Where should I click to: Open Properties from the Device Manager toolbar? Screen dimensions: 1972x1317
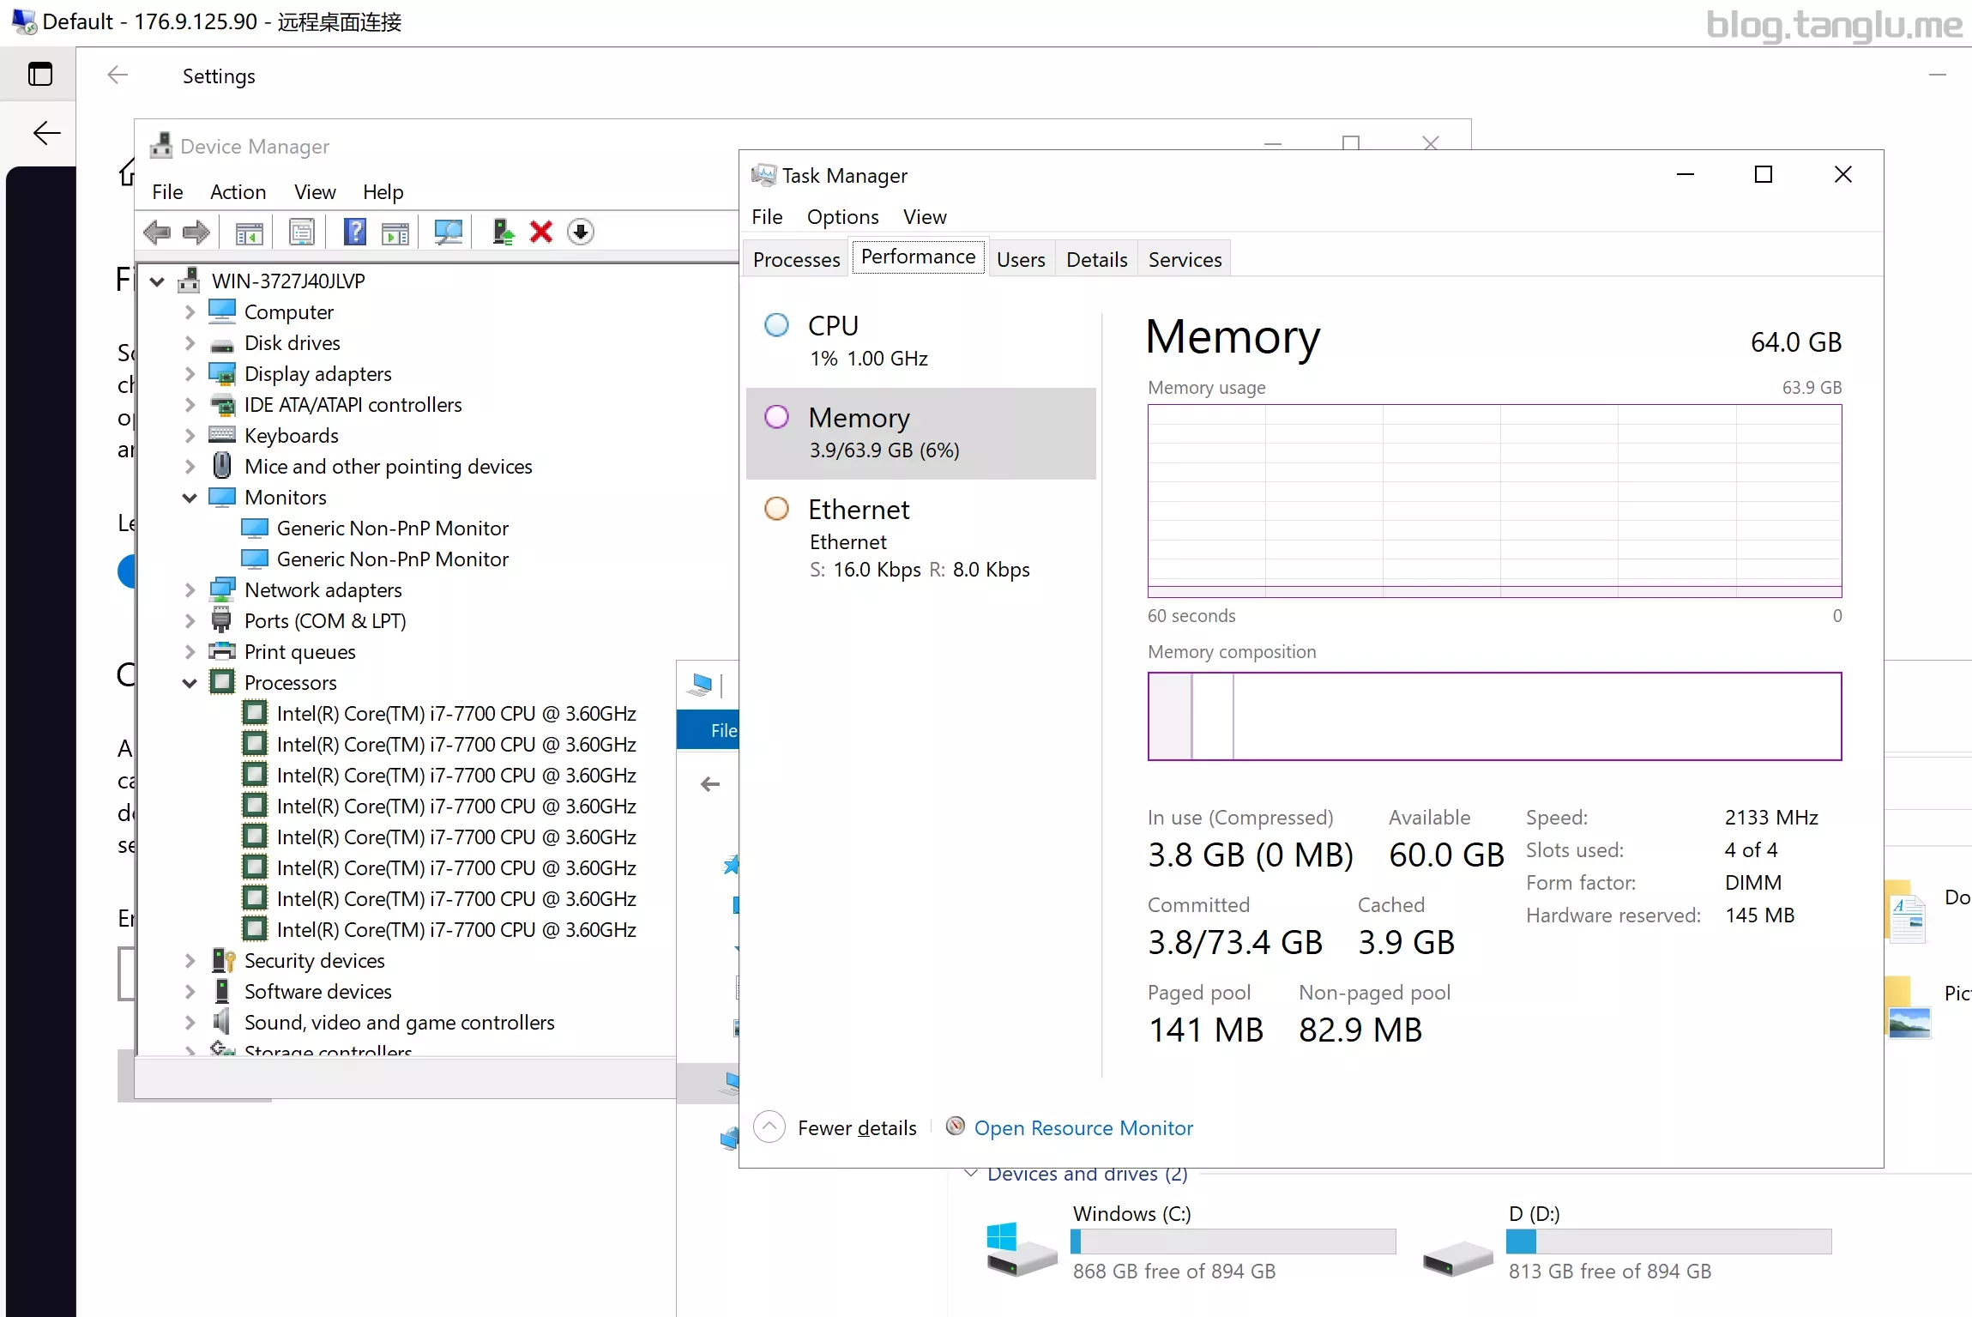[302, 232]
